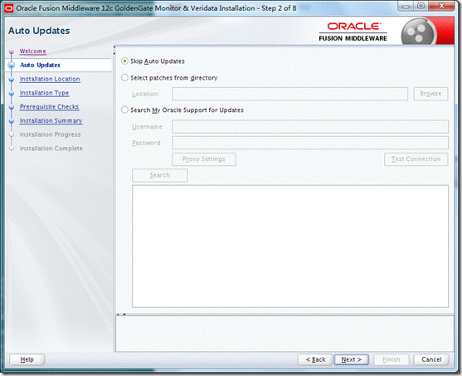Click the Test Connection button
The width and height of the screenshot is (462, 376).
tap(416, 159)
